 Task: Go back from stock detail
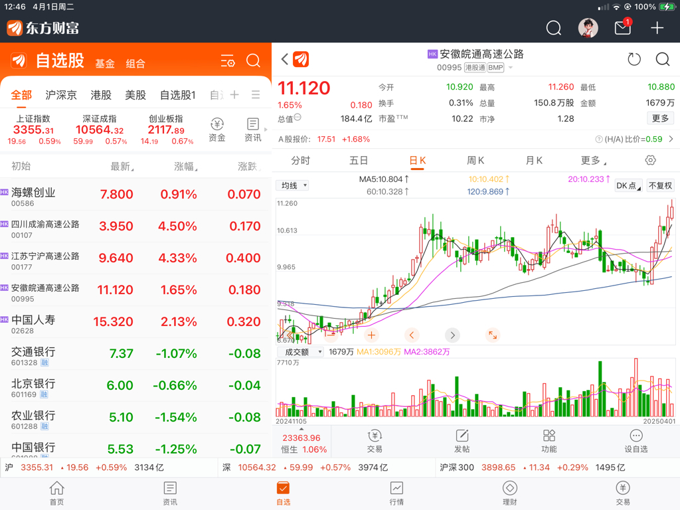click(284, 59)
